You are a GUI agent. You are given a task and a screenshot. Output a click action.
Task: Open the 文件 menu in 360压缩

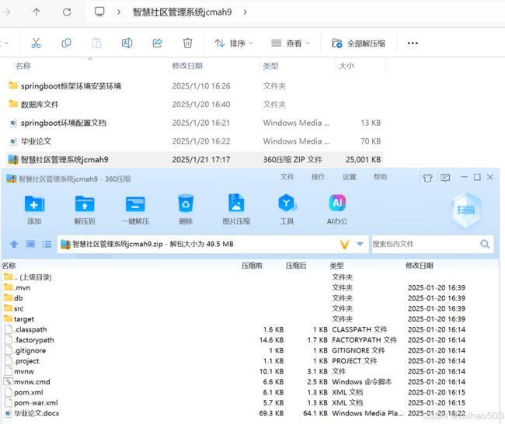pyautogui.click(x=287, y=177)
